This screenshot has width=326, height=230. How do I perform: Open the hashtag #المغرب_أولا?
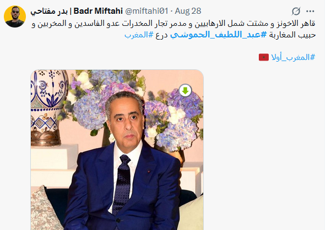[x=293, y=57]
